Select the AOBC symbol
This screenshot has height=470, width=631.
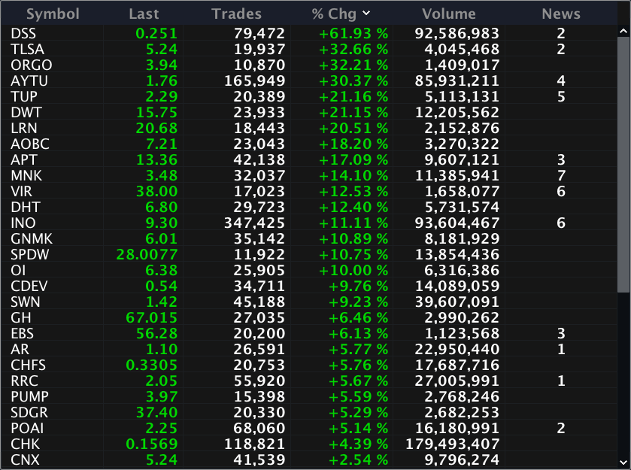[30, 144]
